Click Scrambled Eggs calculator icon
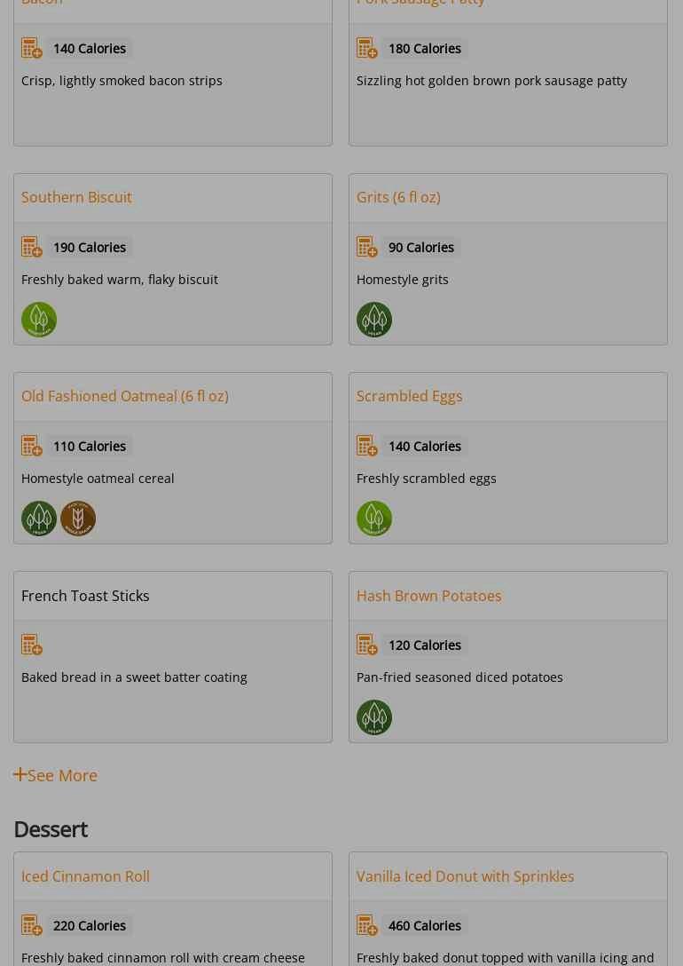The width and height of the screenshot is (683, 966). (367, 446)
